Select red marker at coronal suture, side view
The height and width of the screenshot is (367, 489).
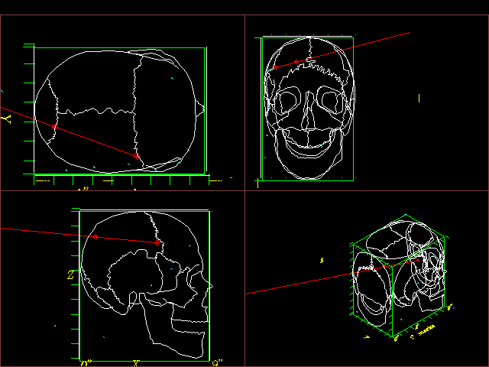(x=157, y=242)
